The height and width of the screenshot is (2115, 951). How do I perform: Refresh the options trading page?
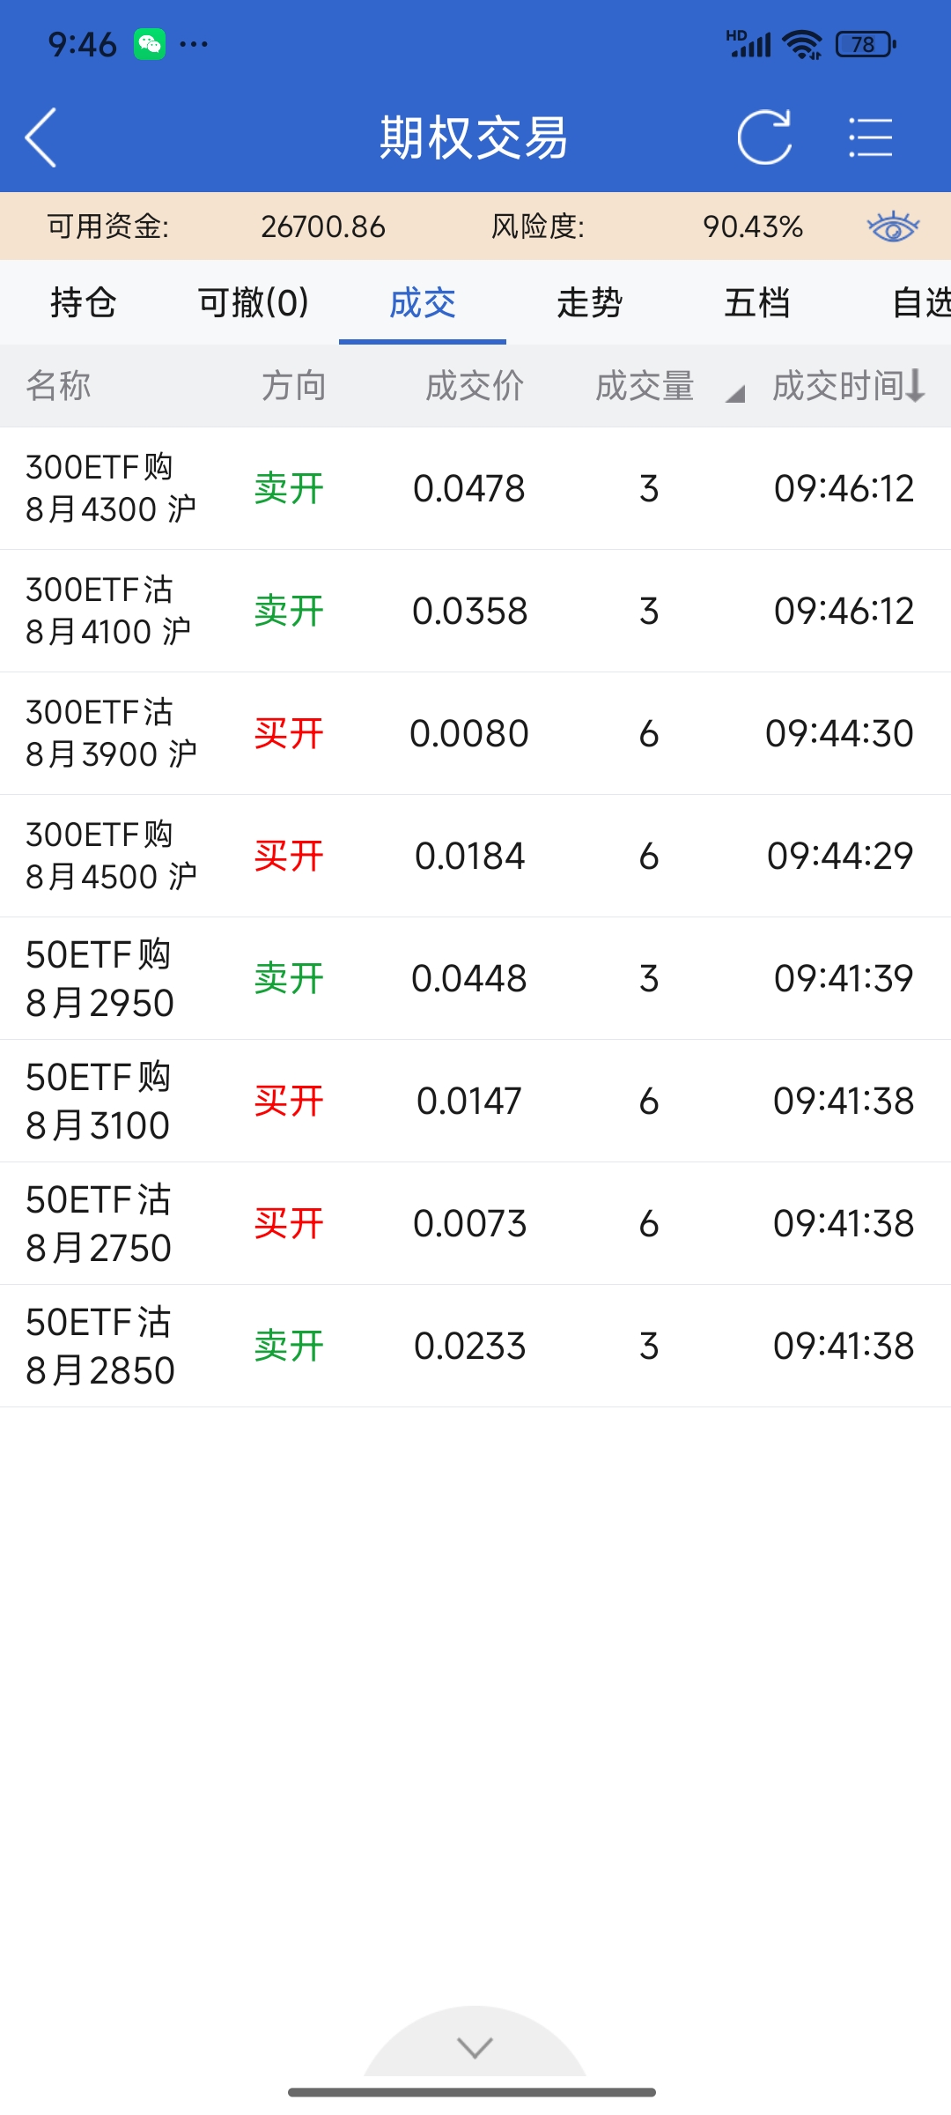[763, 137]
